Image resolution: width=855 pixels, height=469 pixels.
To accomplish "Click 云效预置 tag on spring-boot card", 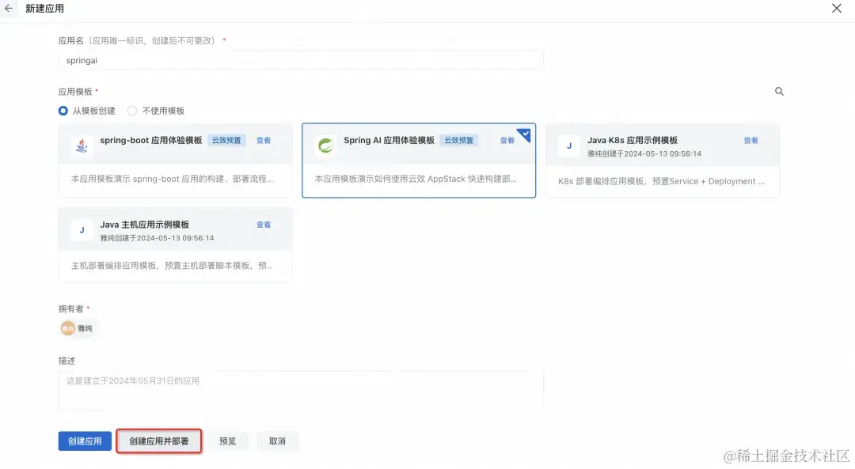I will click(226, 141).
